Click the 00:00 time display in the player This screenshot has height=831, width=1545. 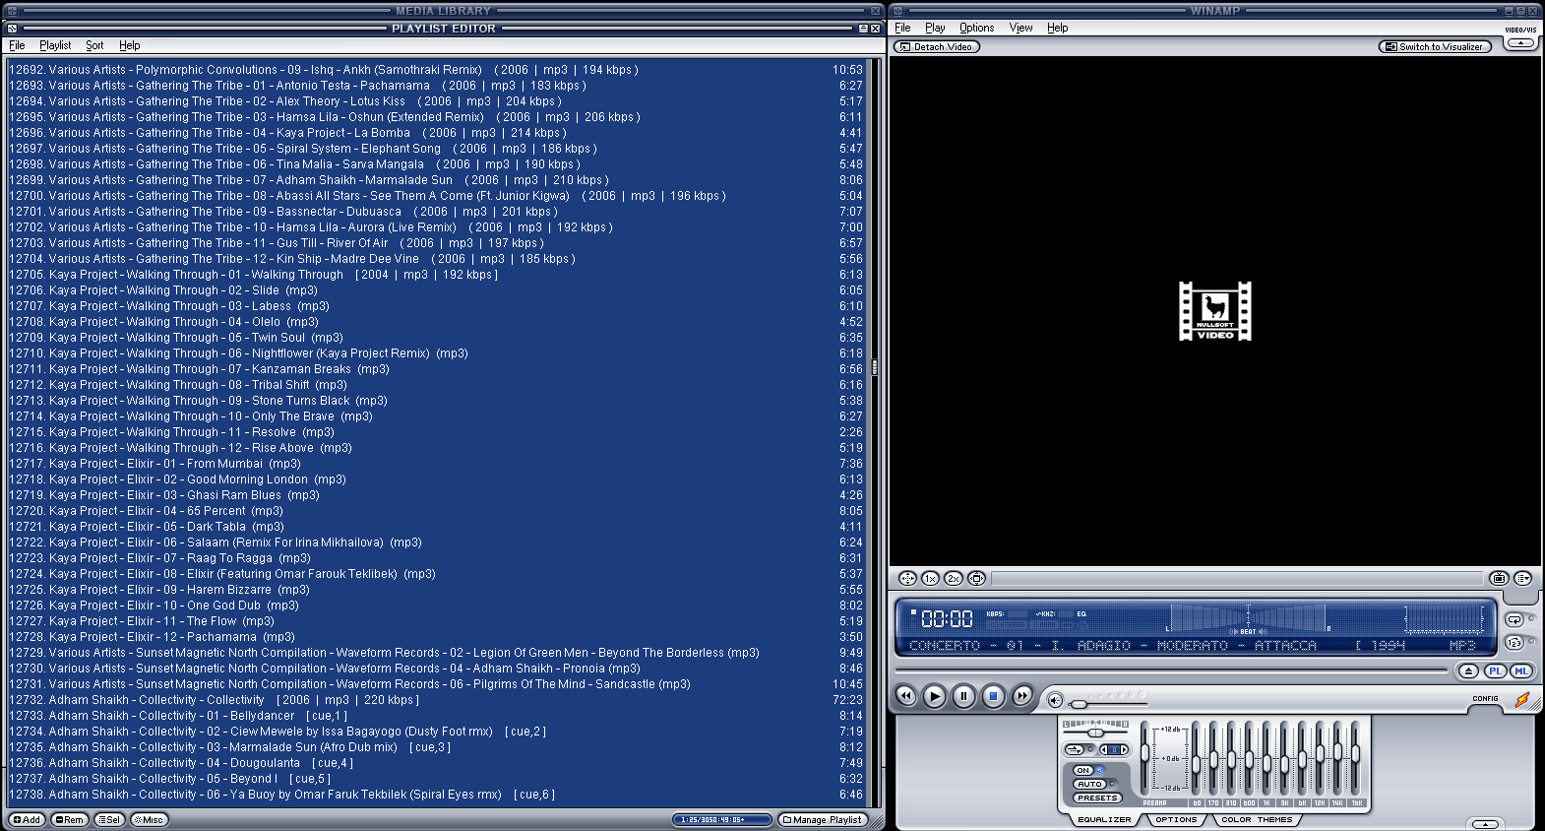947,619
